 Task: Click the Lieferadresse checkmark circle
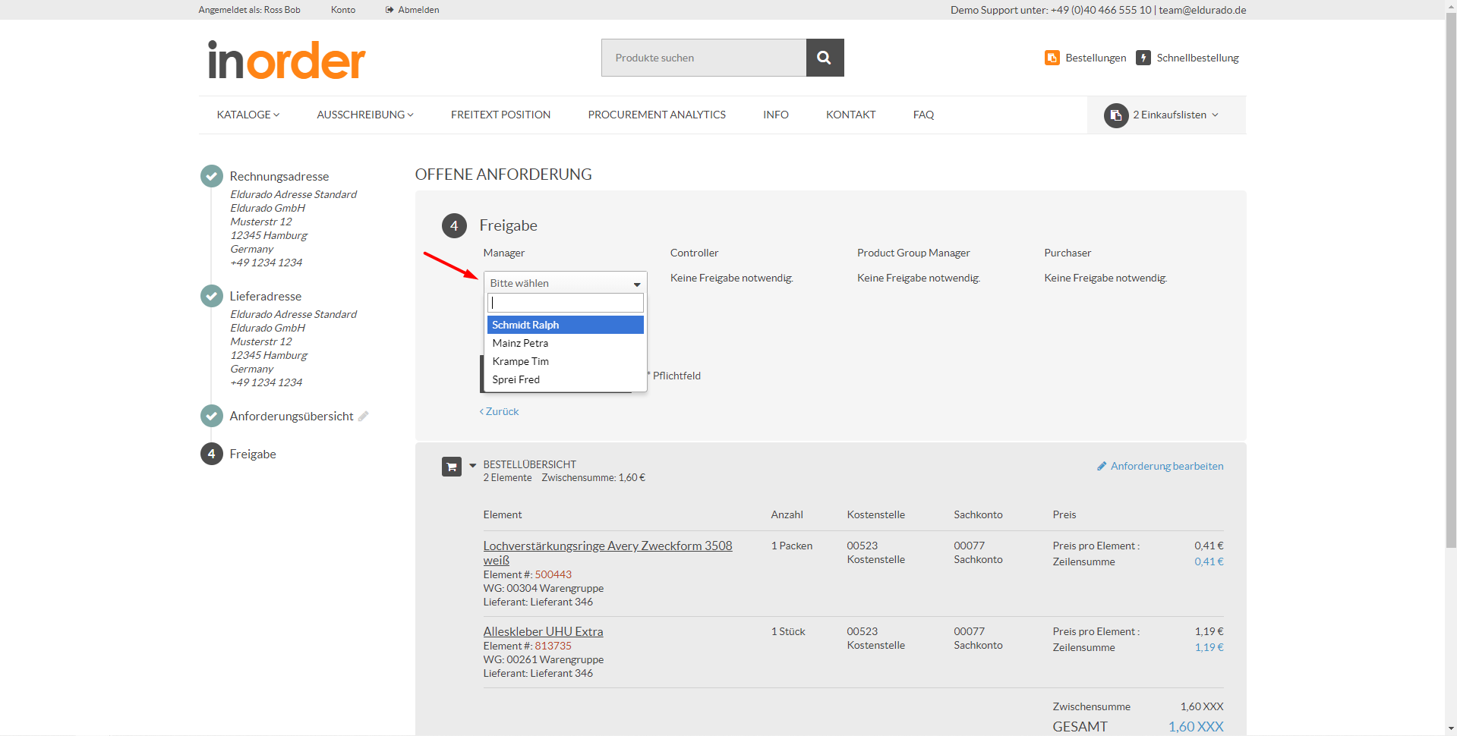click(x=211, y=296)
